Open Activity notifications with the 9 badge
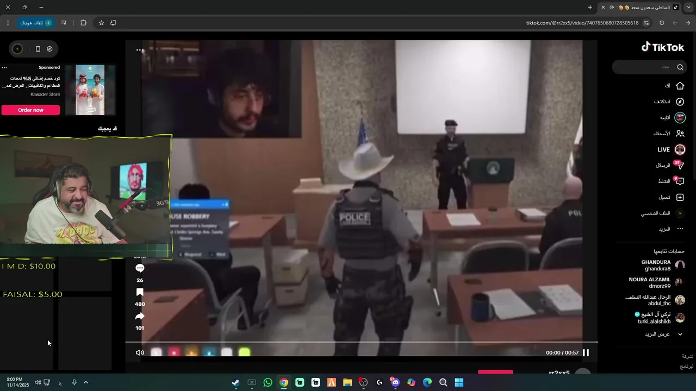Screen dimensions: 696x391 click(680, 181)
